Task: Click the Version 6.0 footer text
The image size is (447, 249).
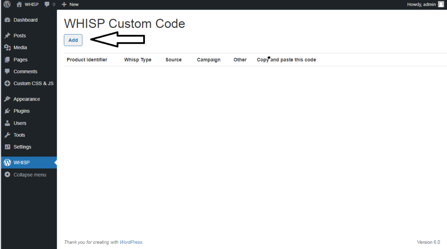Action: coord(429,242)
